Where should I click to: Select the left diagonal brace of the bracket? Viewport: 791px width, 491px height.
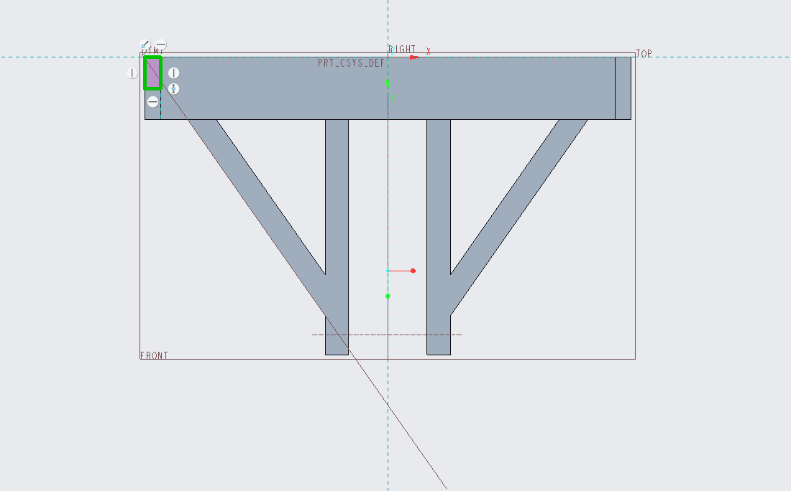pos(257,197)
